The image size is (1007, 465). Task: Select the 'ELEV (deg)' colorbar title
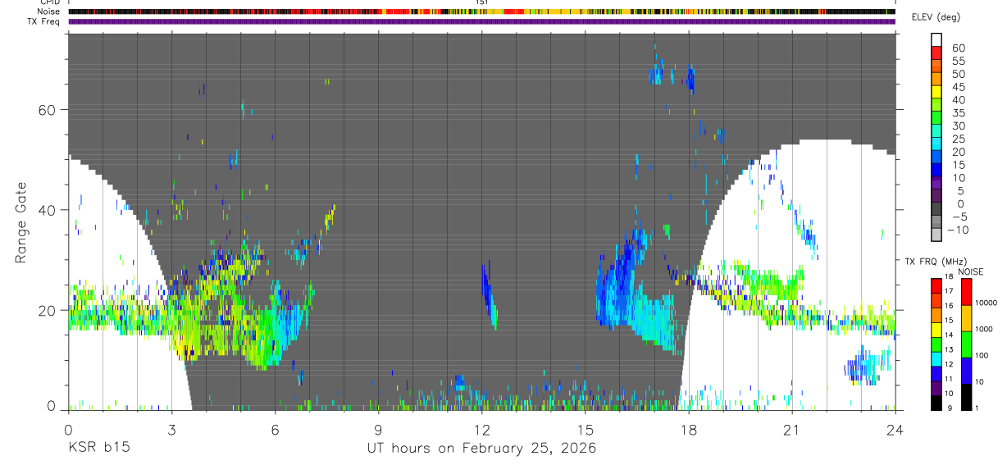tap(936, 17)
